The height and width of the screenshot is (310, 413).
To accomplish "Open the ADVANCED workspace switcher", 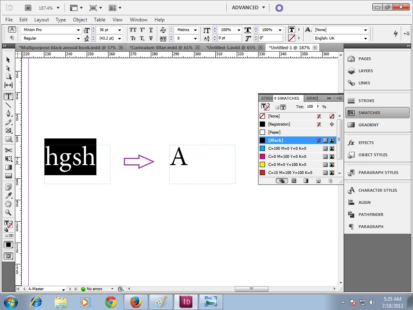I will pos(247,7).
